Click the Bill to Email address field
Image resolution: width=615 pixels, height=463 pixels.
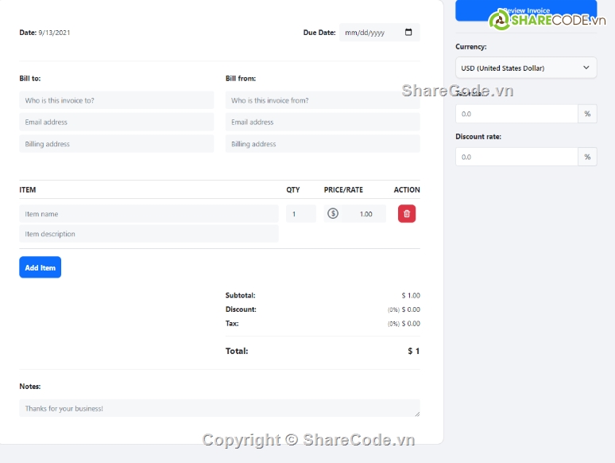[117, 123]
